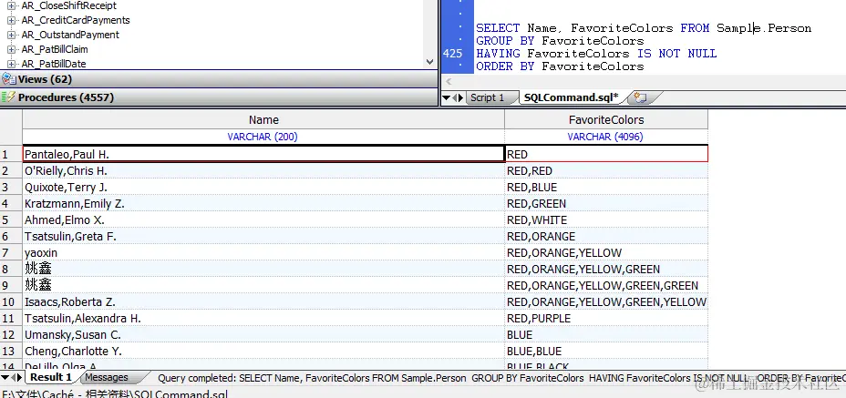846x398 pixels.
Task: Expand the AR_CreditCardPayments tree node
Action: [11, 21]
